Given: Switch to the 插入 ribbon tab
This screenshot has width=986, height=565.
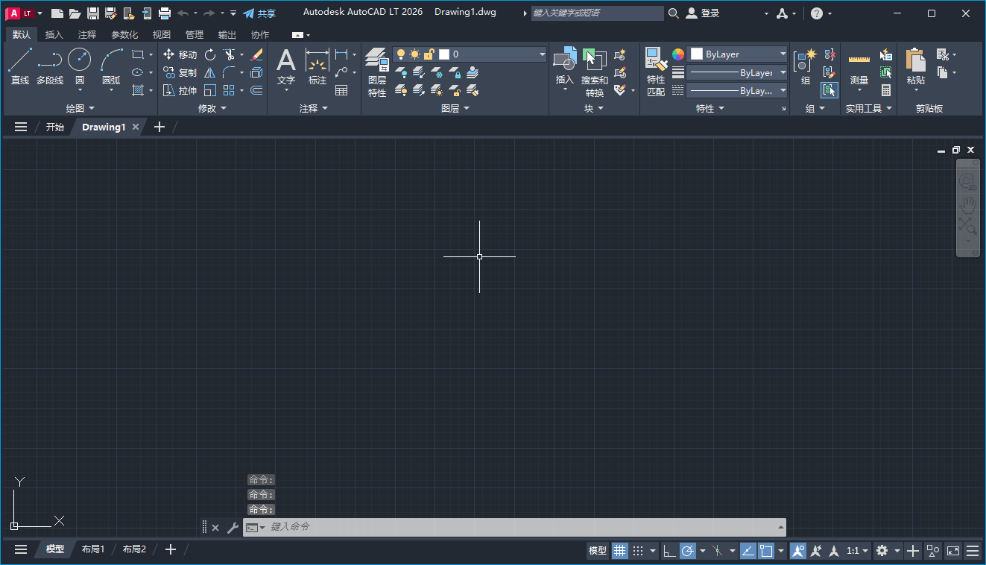Looking at the screenshot, I should [52, 34].
